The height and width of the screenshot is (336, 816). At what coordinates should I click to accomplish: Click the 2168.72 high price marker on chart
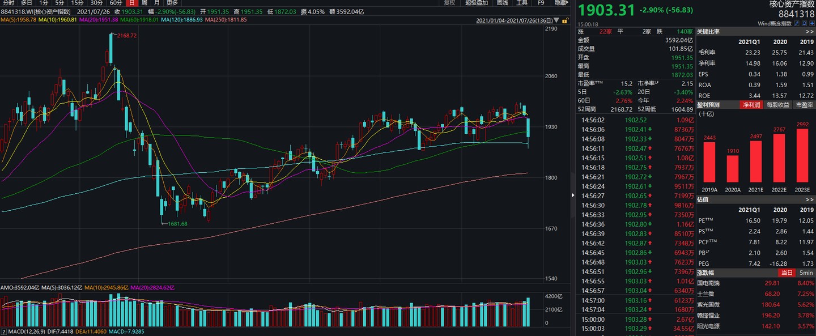[x=127, y=36]
